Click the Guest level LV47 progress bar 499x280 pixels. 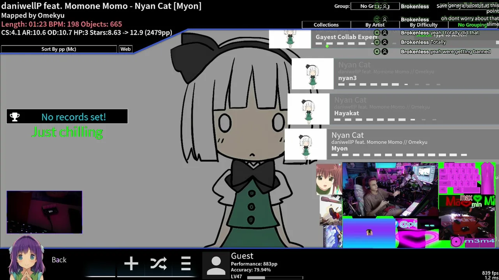(x=275, y=277)
